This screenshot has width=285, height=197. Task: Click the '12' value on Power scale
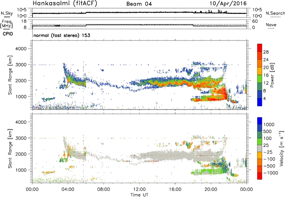pos(266,83)
